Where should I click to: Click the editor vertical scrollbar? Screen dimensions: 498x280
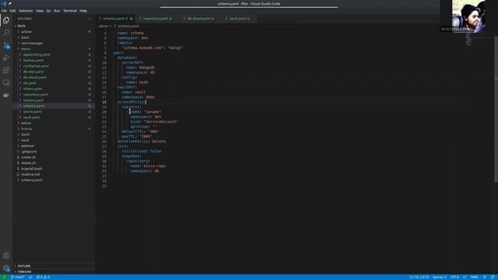[x=496, y=109]
